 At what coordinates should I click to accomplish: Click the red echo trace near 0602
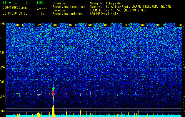coord(39,94)
